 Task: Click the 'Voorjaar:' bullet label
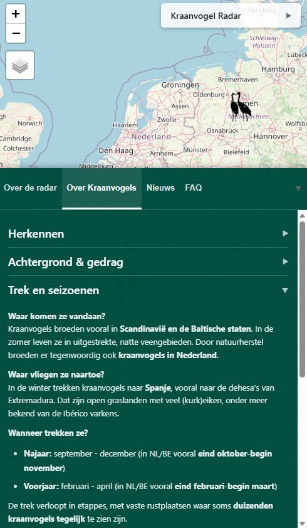[x=41, y=486]
